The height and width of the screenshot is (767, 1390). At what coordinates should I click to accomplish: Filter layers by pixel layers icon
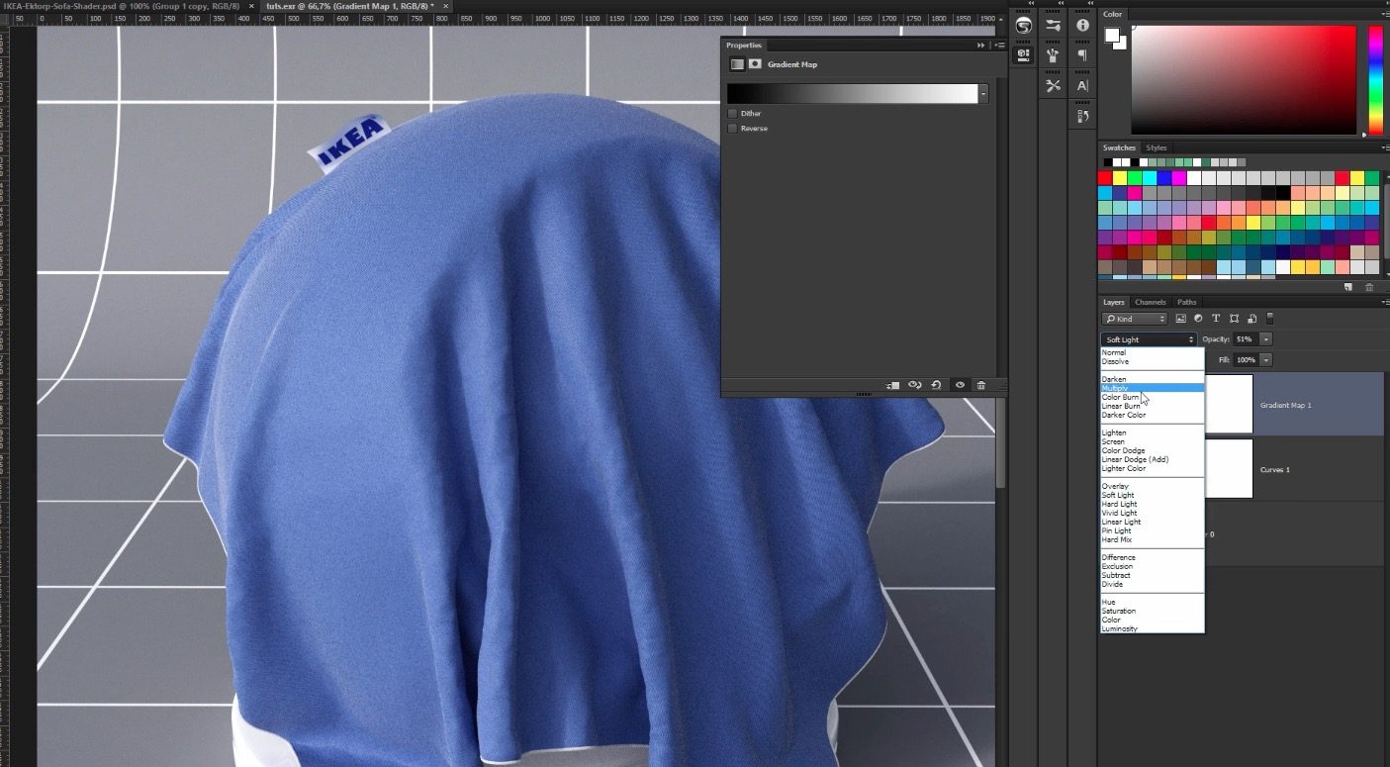coord(1180,319)
